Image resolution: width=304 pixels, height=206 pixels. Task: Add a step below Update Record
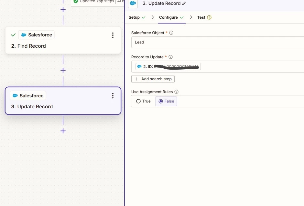[63, 131]
